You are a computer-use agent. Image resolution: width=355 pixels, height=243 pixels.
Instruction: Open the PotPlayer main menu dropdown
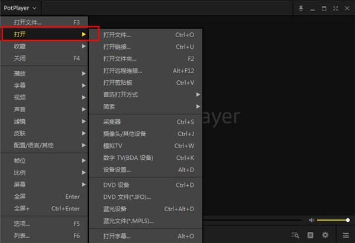(20, 8)
